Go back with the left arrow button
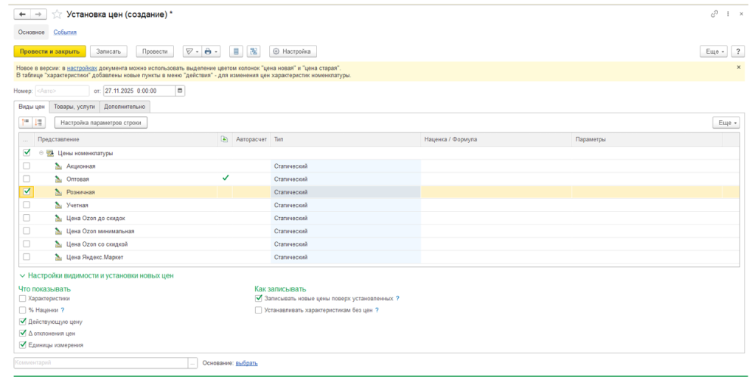Screen dimensions: 755x382 pos(22,15)
